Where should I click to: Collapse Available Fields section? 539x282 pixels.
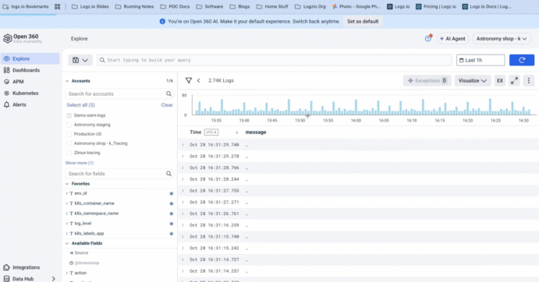pyautogui.click(x=67, y=244)
